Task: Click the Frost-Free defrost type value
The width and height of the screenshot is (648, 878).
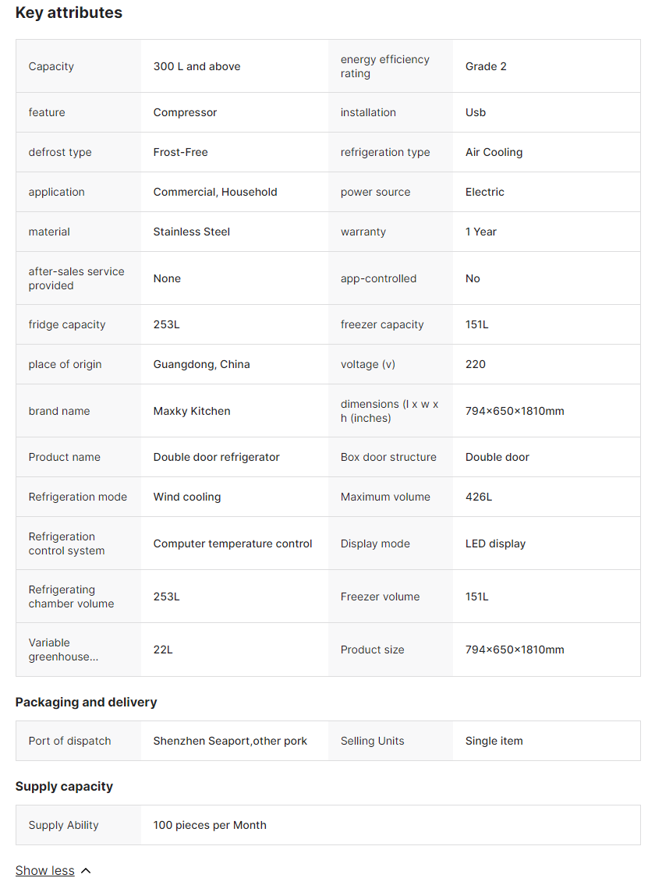Action: tap(180, 152)
